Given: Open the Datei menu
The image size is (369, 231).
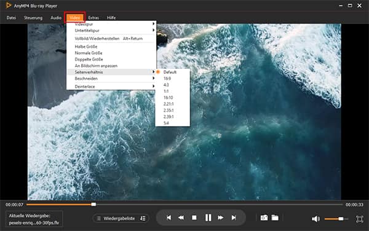Looking at the screenshot, I should 11,18.
